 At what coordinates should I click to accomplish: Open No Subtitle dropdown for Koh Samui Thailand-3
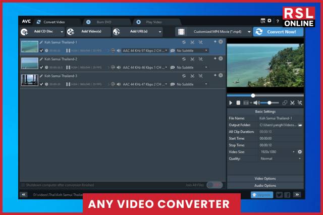[x=192, y=84]
